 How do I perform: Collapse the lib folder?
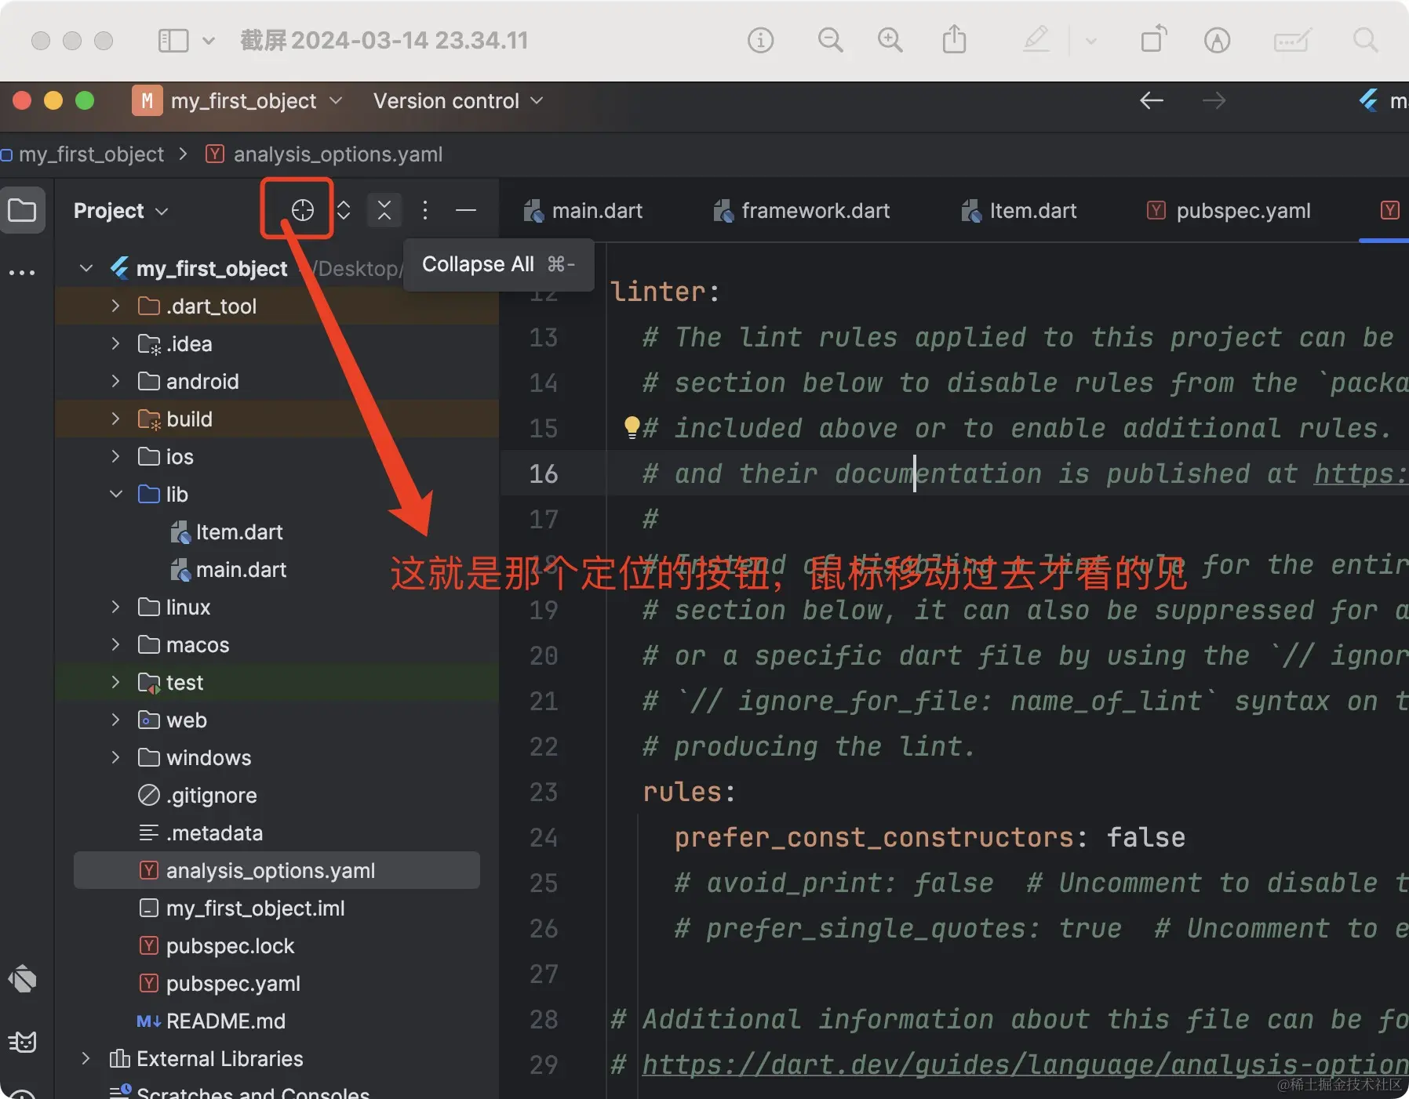pyautogui.click(x=116, y=495)
